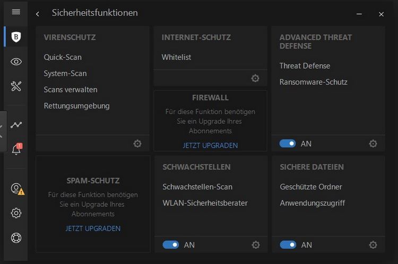This screenshot has height=264, width=398.
Task: Open Virenschutz settings gear
Action: coord(137,143)
